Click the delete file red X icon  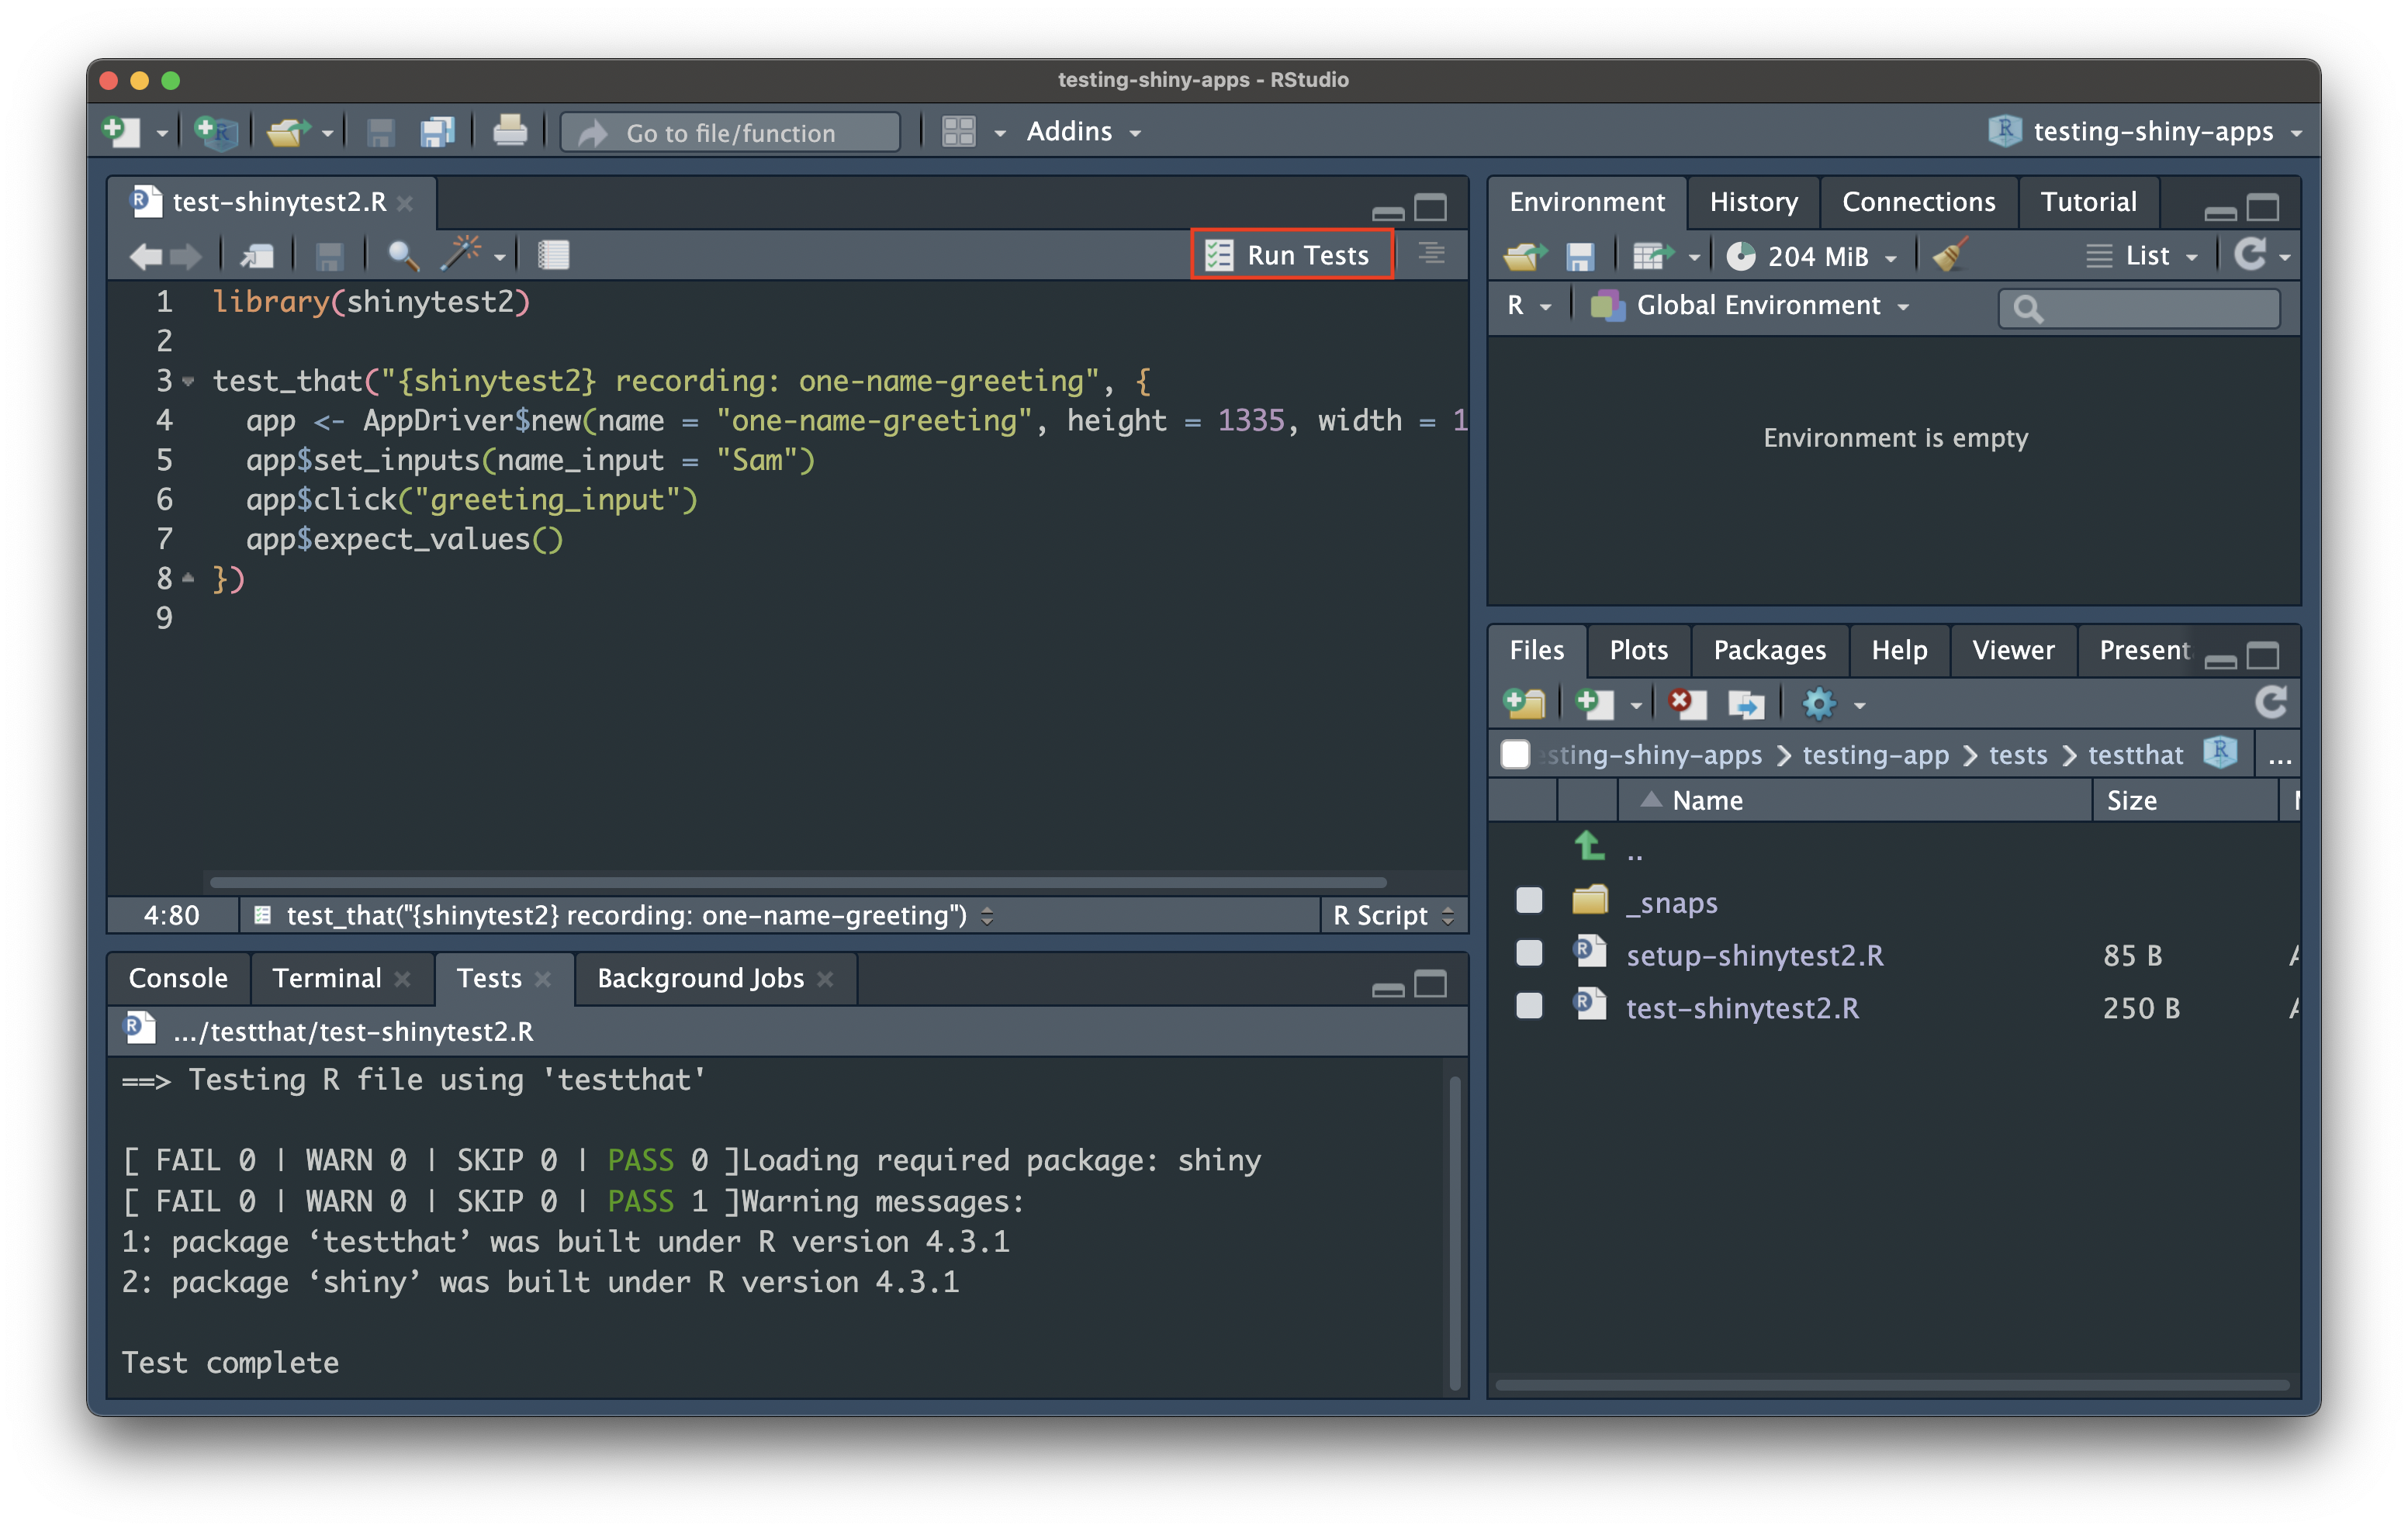pos(1686,704)
